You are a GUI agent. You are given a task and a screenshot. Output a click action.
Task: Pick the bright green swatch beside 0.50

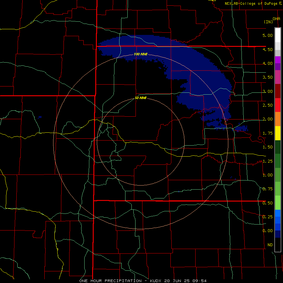(x=278, y=203)
